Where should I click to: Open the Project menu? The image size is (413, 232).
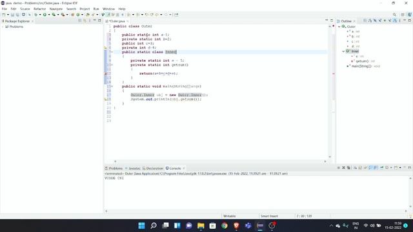coord(85,9)
